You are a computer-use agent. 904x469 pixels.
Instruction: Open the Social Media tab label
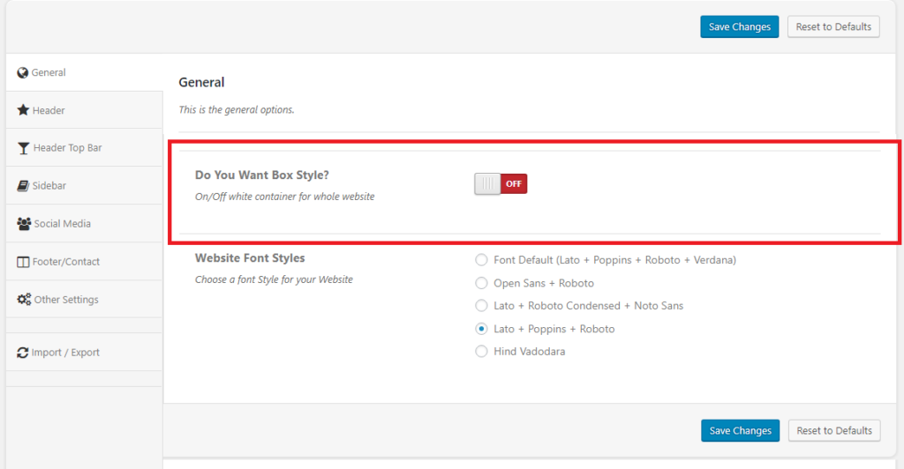(x=62, y=224)
